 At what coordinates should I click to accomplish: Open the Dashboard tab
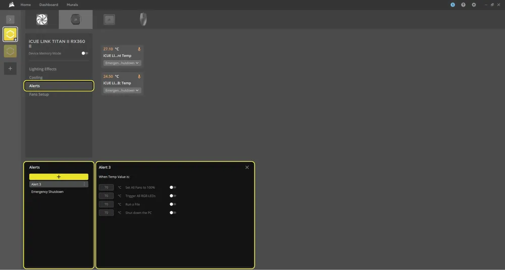coord(48,5)
